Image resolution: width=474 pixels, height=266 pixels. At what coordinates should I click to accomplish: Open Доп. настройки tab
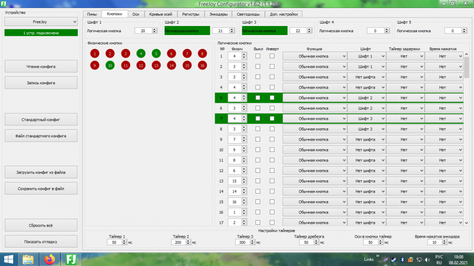coord(283,14)
